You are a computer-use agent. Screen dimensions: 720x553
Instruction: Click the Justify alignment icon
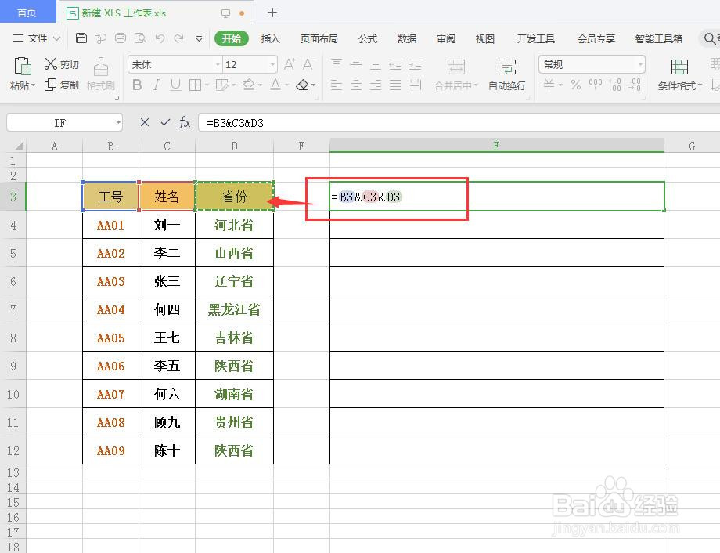click(x=395, y=85)
